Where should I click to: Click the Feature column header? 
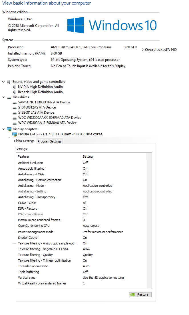click(x=49, y=157)
